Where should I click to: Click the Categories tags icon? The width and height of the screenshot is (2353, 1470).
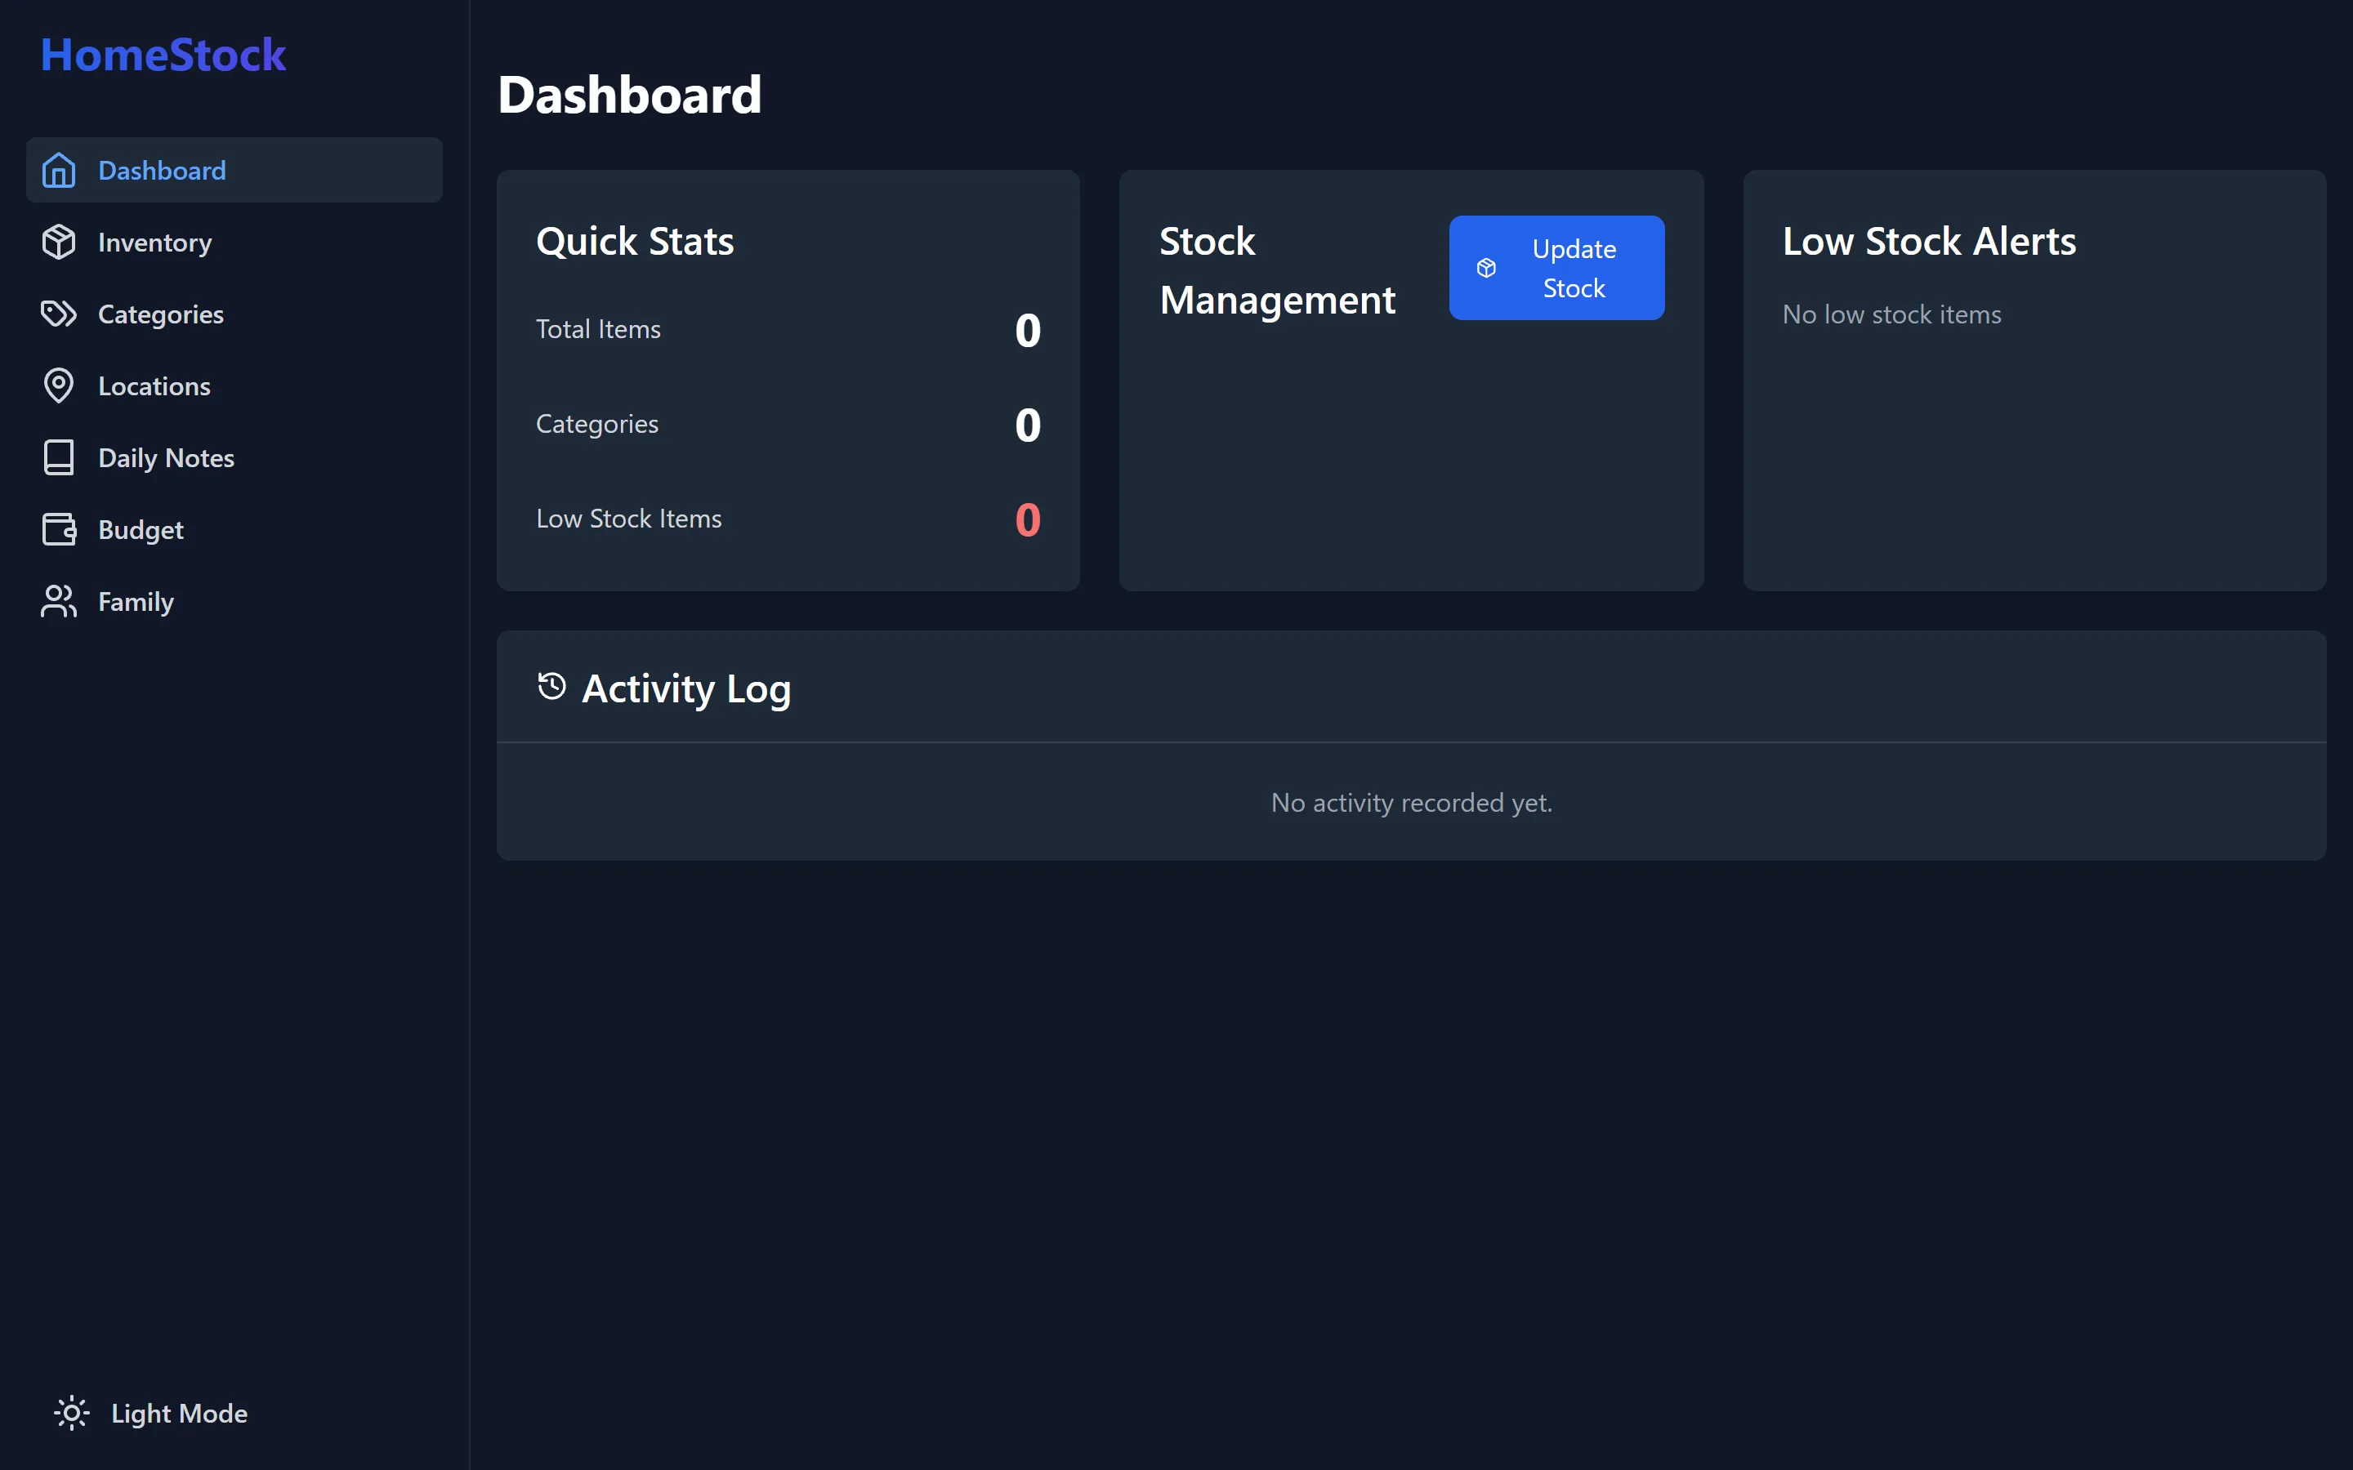pyautogui.click(x=58, y=314)
